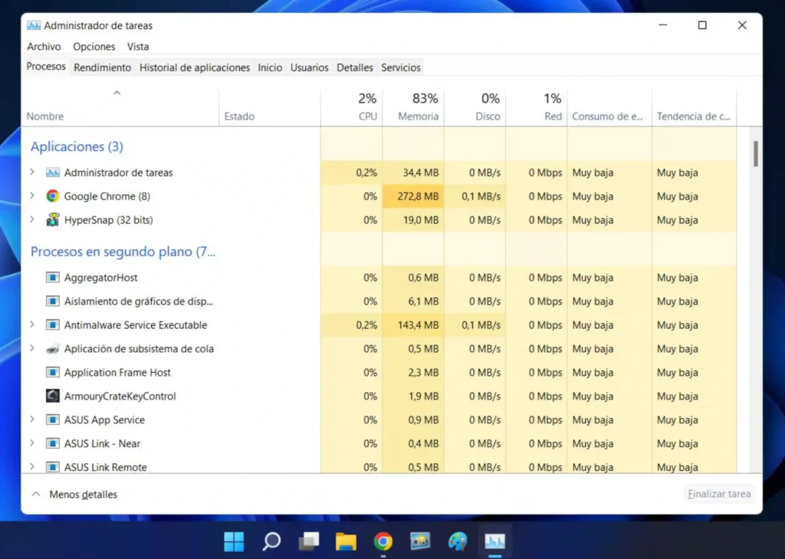Image resolution: width=785 pixels, height=559 pixels.
Task: Click the Antimalware Service Executable icon
Action: [x=53, y=324]
